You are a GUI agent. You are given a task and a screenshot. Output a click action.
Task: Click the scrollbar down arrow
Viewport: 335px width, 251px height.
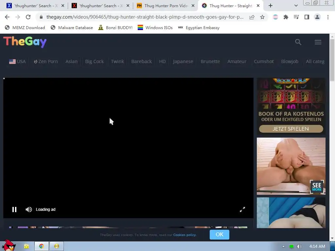coord(332,238)
